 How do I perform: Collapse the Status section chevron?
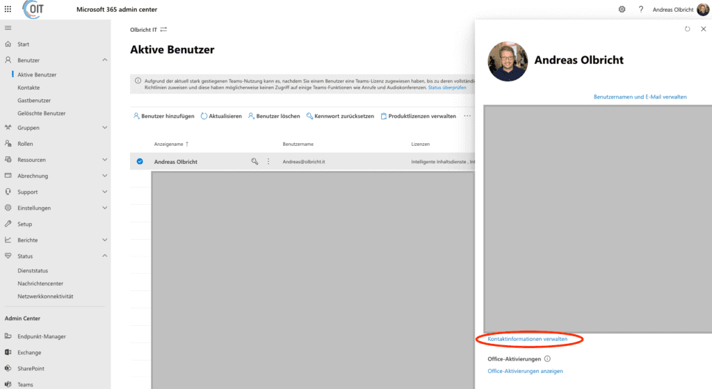click(105, 256)
